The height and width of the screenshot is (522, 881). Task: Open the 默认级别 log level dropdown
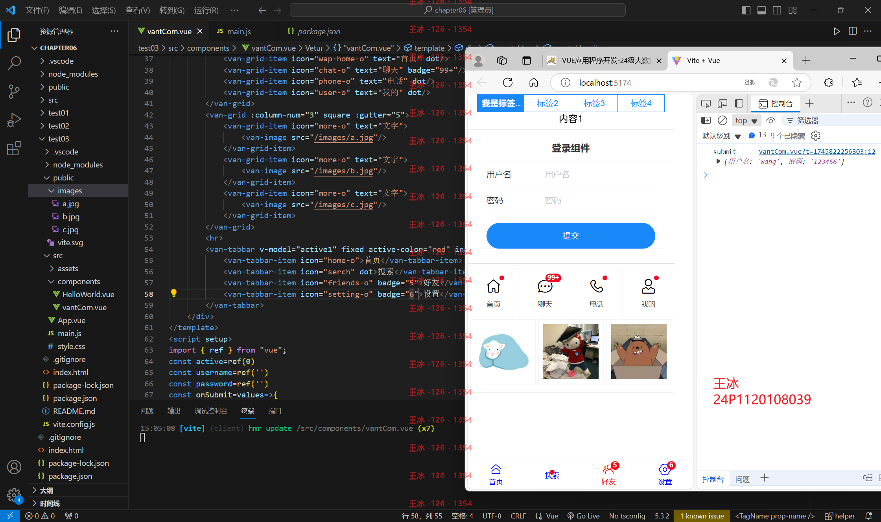pyautogui.click(x=722, y=136)
